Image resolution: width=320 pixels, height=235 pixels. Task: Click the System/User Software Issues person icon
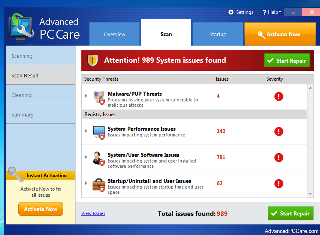coord(99,158)
